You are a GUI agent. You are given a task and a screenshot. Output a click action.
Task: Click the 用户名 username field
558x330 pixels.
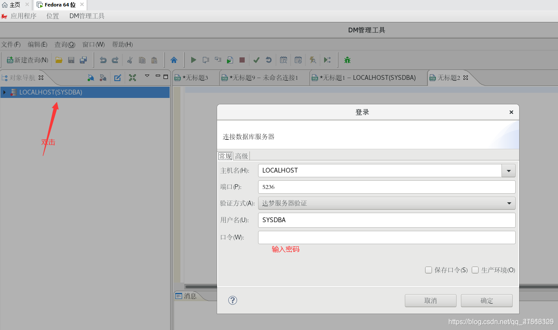pyautogui.click(x=387, y=220)
